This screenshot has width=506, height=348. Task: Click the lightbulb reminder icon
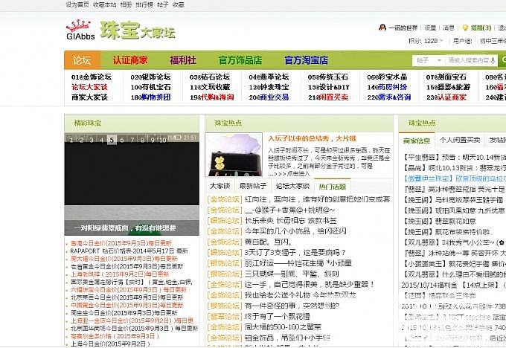pyautogui.click(x=465, y=28)
